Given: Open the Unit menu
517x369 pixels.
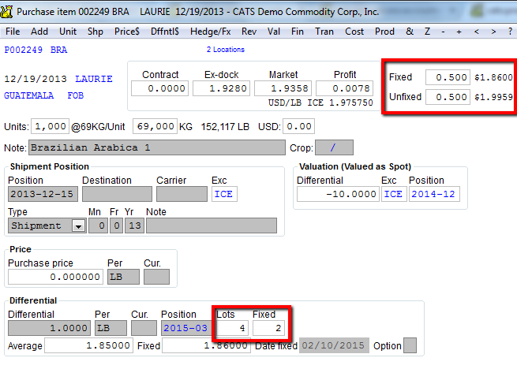Looking at the screenshot, I should (68, 32).
